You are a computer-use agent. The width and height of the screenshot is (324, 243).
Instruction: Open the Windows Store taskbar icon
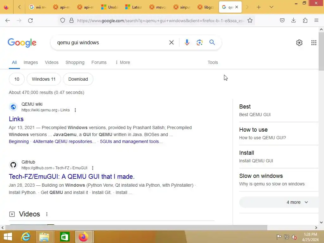click(65, 237)
